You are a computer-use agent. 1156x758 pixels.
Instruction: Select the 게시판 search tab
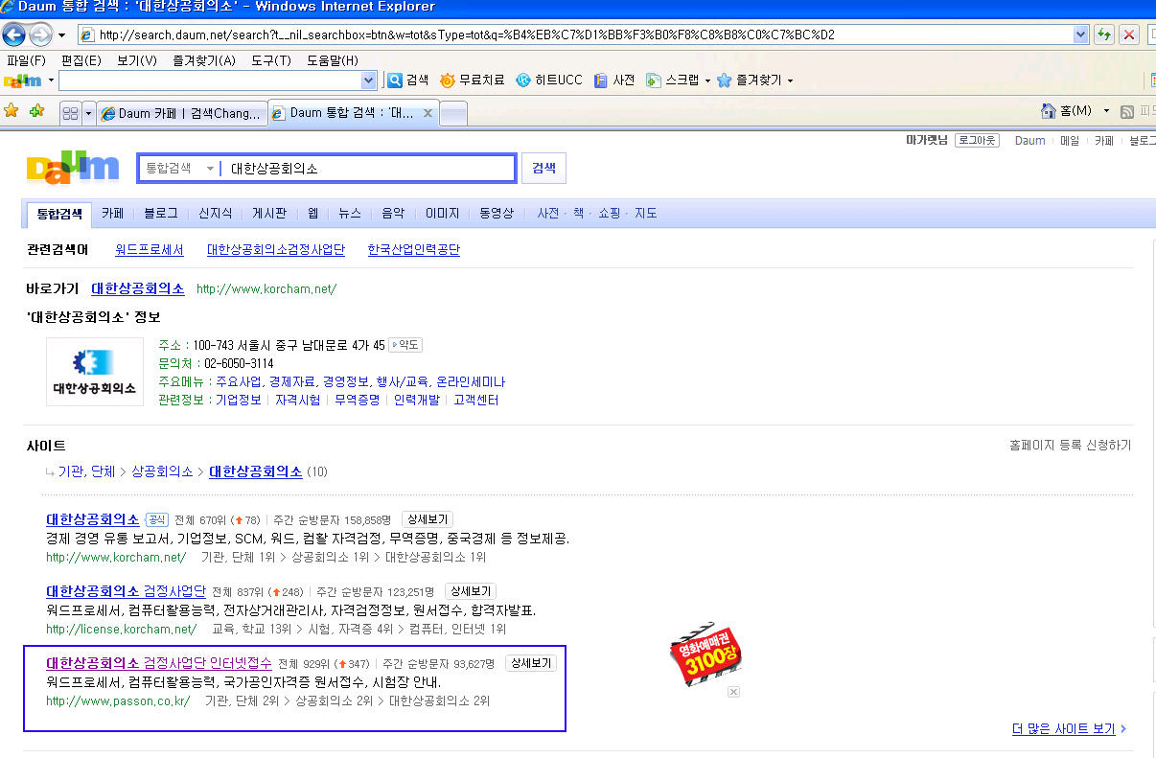click(269, 214)
